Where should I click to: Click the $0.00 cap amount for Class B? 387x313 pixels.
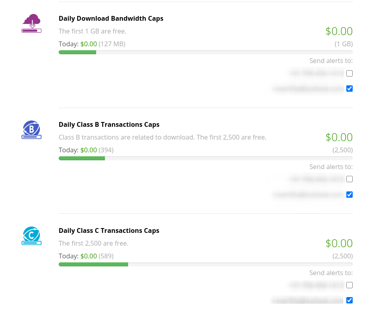point(339,137)
